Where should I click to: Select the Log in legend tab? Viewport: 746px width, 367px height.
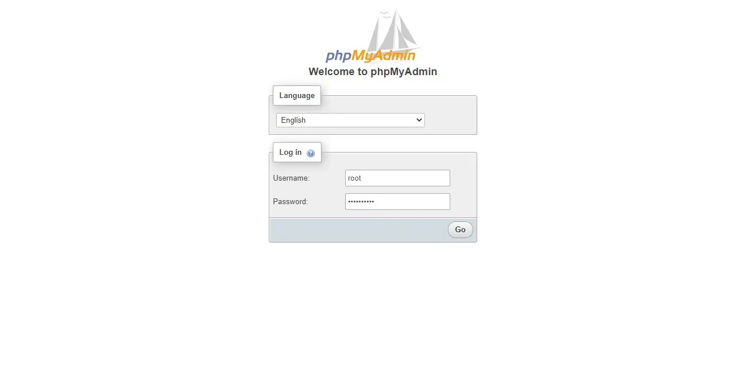[297, 153]
